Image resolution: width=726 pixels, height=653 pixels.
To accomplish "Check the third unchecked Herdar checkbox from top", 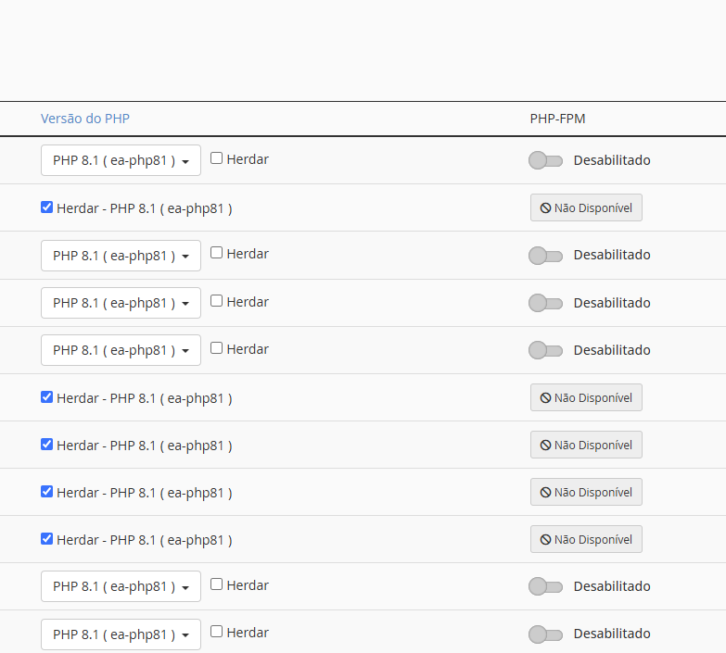I will pos(216,301).
